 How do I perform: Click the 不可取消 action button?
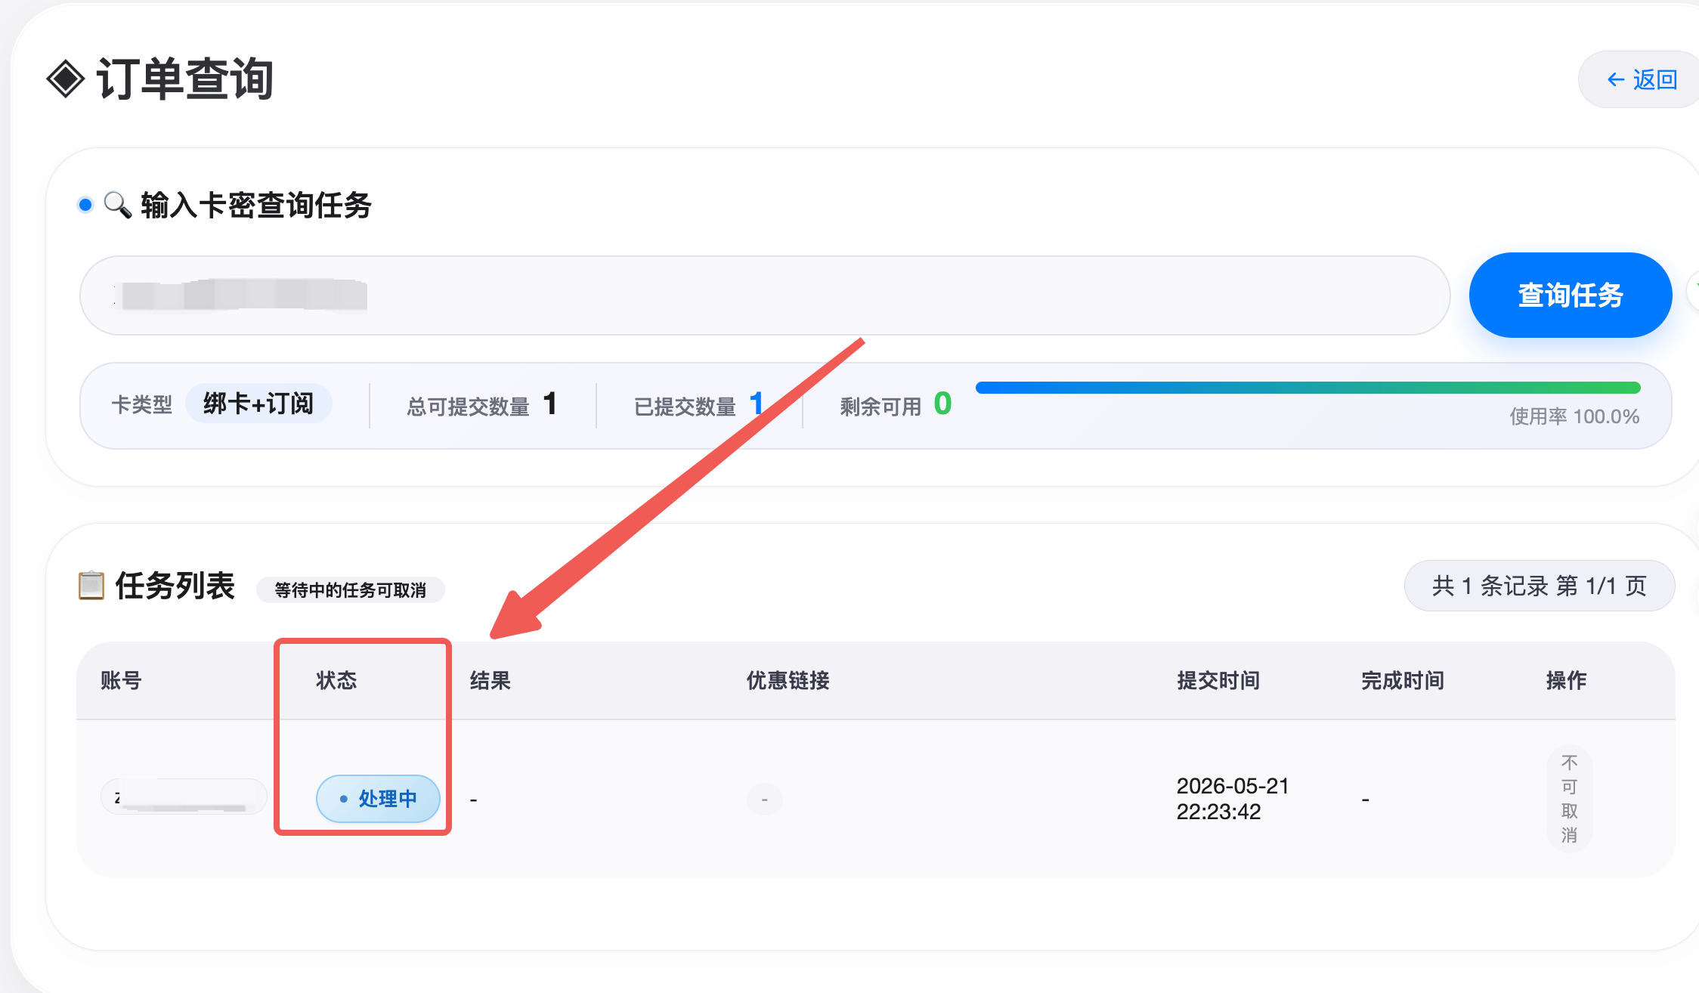1570,799
